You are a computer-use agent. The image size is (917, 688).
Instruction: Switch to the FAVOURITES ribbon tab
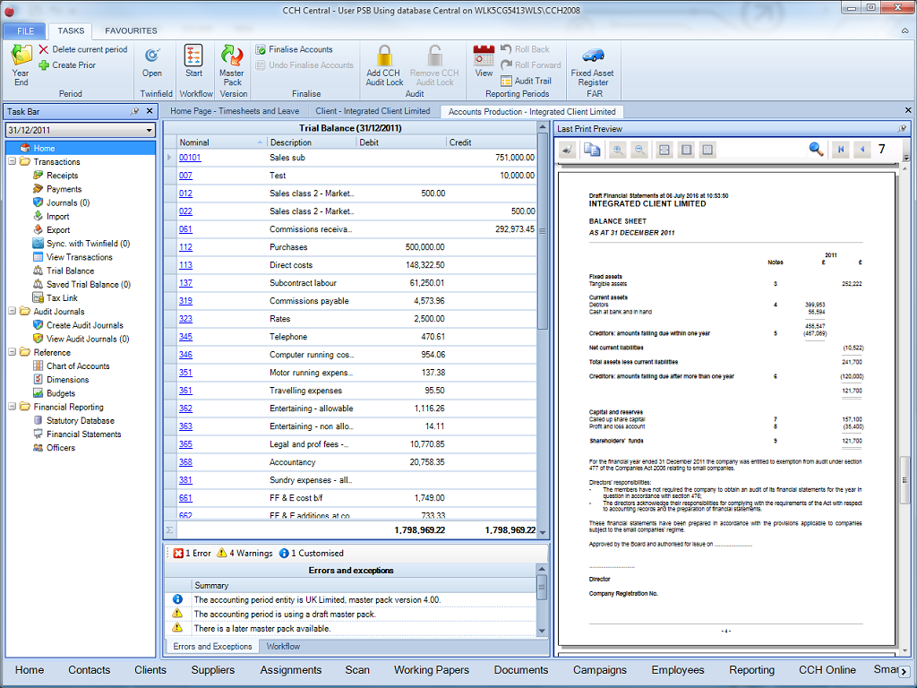click(x=131, y=30)
